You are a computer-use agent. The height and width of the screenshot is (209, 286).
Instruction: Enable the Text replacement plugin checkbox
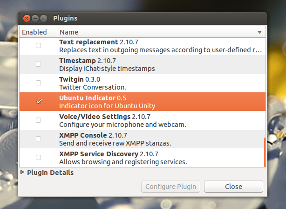point(38,45)
